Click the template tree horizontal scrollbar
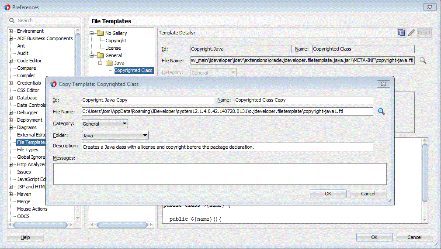The image size is (441, 249). [x=122, y=225]
